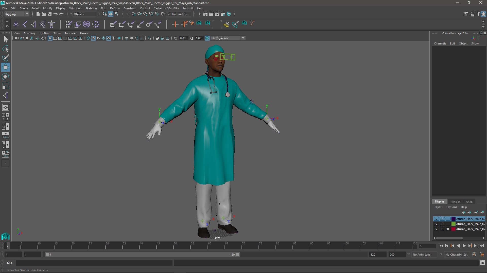Viewport: 487px width, 273px height.
Task: Select the Rotate tool in toolbox
Action: (5, 77)
